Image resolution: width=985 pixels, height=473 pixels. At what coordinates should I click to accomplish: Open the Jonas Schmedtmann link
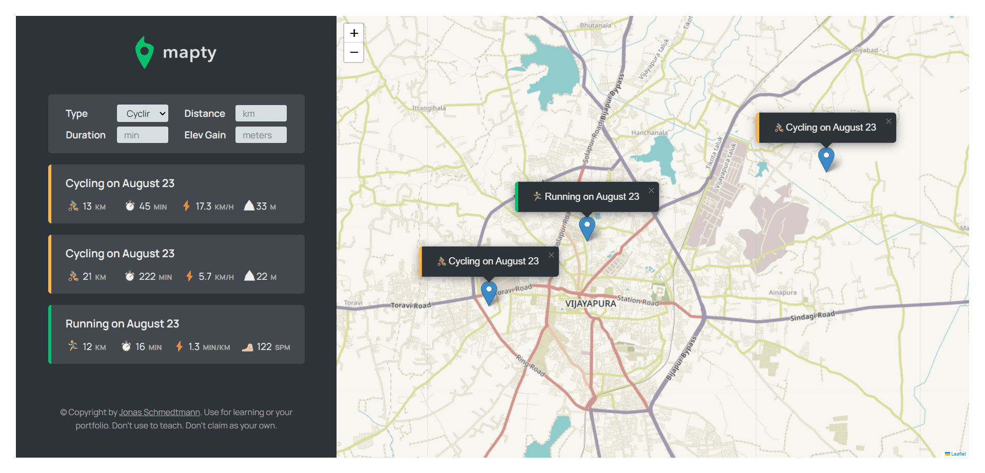coord(159,412)
